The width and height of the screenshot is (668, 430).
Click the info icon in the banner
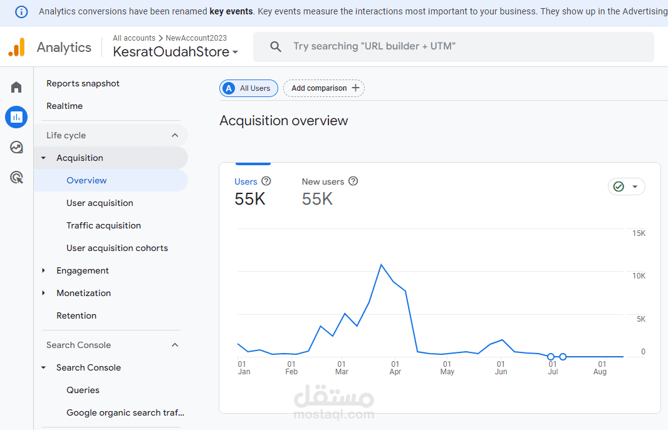point(21,12)
